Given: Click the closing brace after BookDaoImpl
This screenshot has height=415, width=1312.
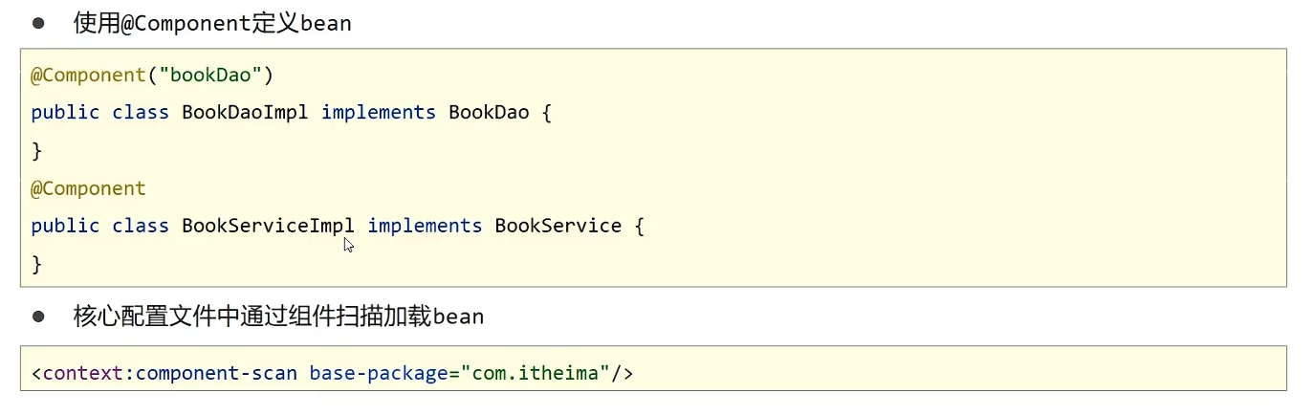Looking at the screenshot, I should (x=37, y=151).
